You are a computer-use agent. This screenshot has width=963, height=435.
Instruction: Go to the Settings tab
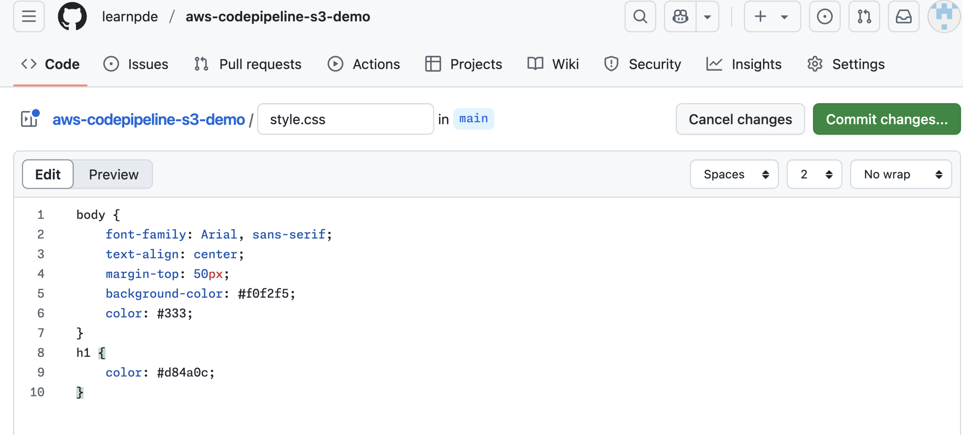point(846,64)
